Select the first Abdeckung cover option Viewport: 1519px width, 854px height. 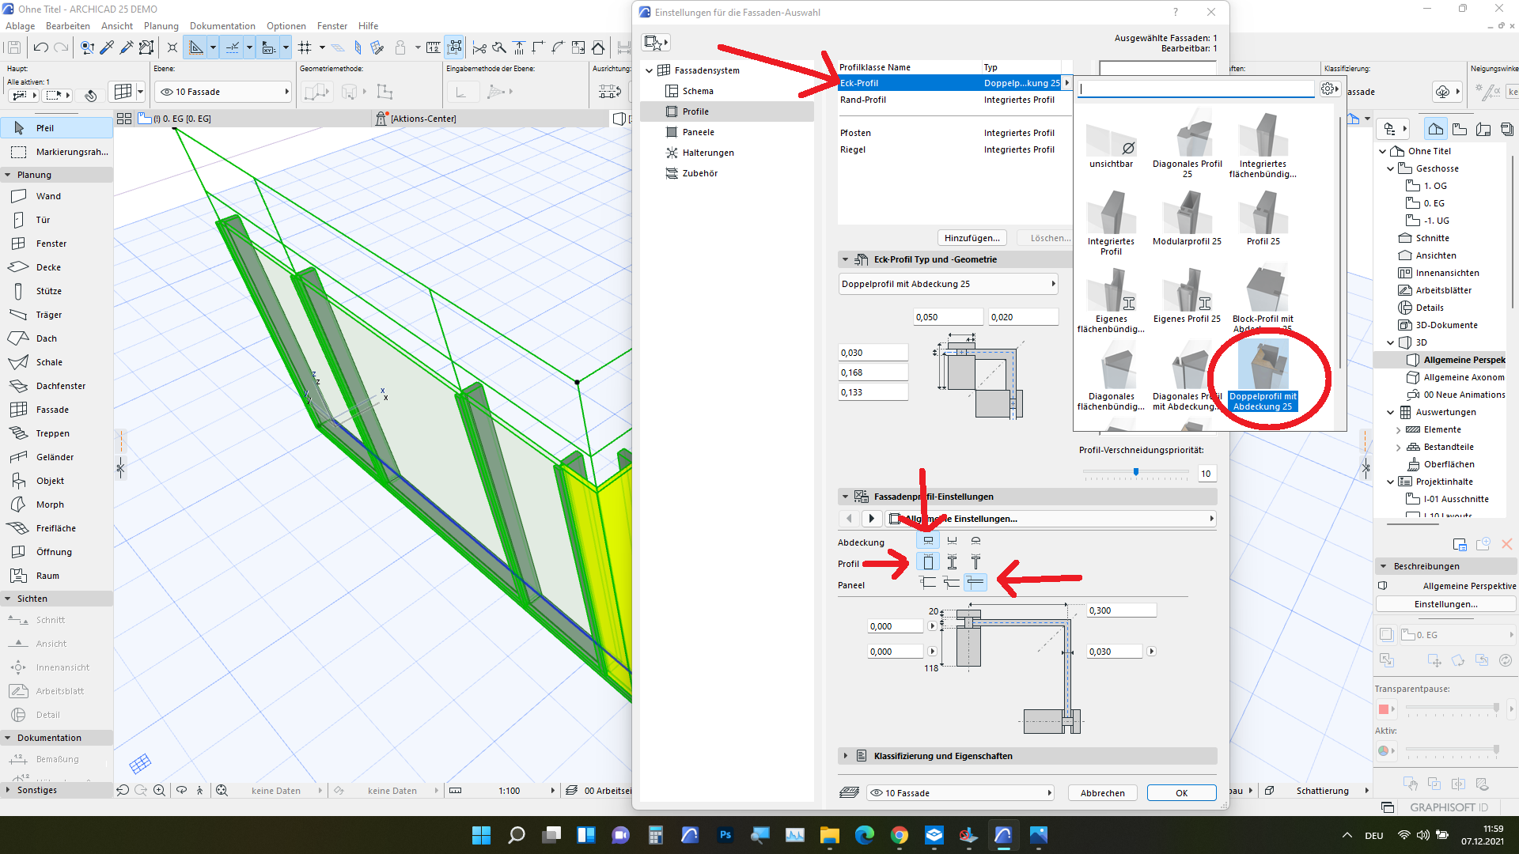pyautogui.click(x=928, y=541)
